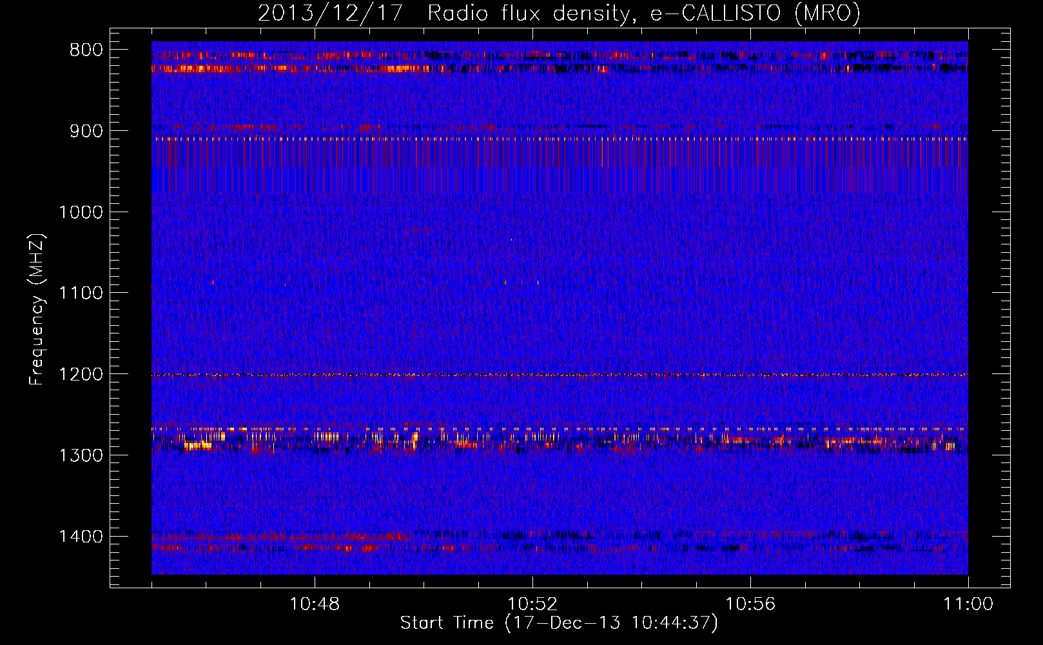Click the 'Frequency (MHZ)' axis title
1043x645 pixels.
pos(37,310)
